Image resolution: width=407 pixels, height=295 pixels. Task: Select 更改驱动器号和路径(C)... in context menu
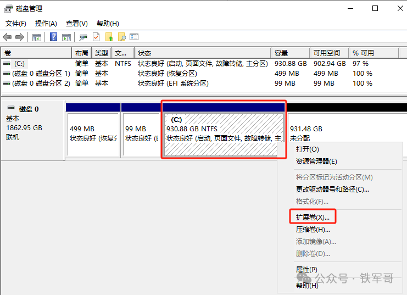point(332,190)
